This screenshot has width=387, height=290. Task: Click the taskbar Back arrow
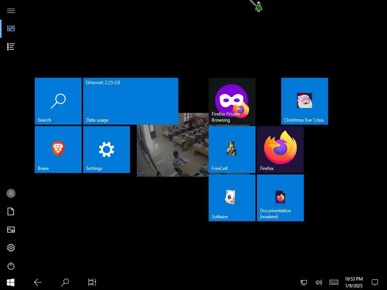[38, 282]
